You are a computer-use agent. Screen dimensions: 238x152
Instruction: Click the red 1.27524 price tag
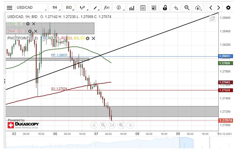click(225, 90)
